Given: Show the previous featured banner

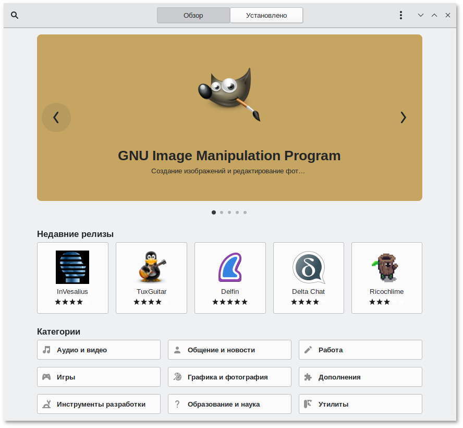Looking at the screenshot, I should (x=56, y=117).
